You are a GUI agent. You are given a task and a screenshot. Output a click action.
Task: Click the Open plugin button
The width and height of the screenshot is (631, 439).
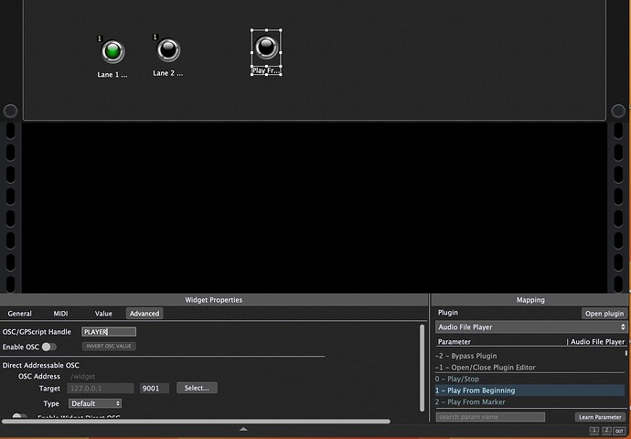click(x=604, y=314)
